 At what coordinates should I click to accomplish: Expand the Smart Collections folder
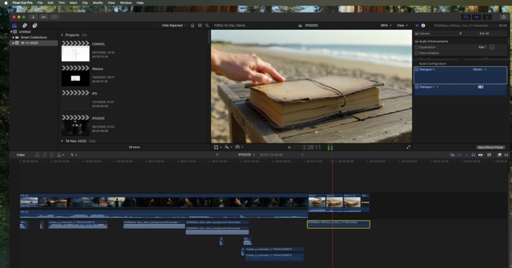coord(13,37)
